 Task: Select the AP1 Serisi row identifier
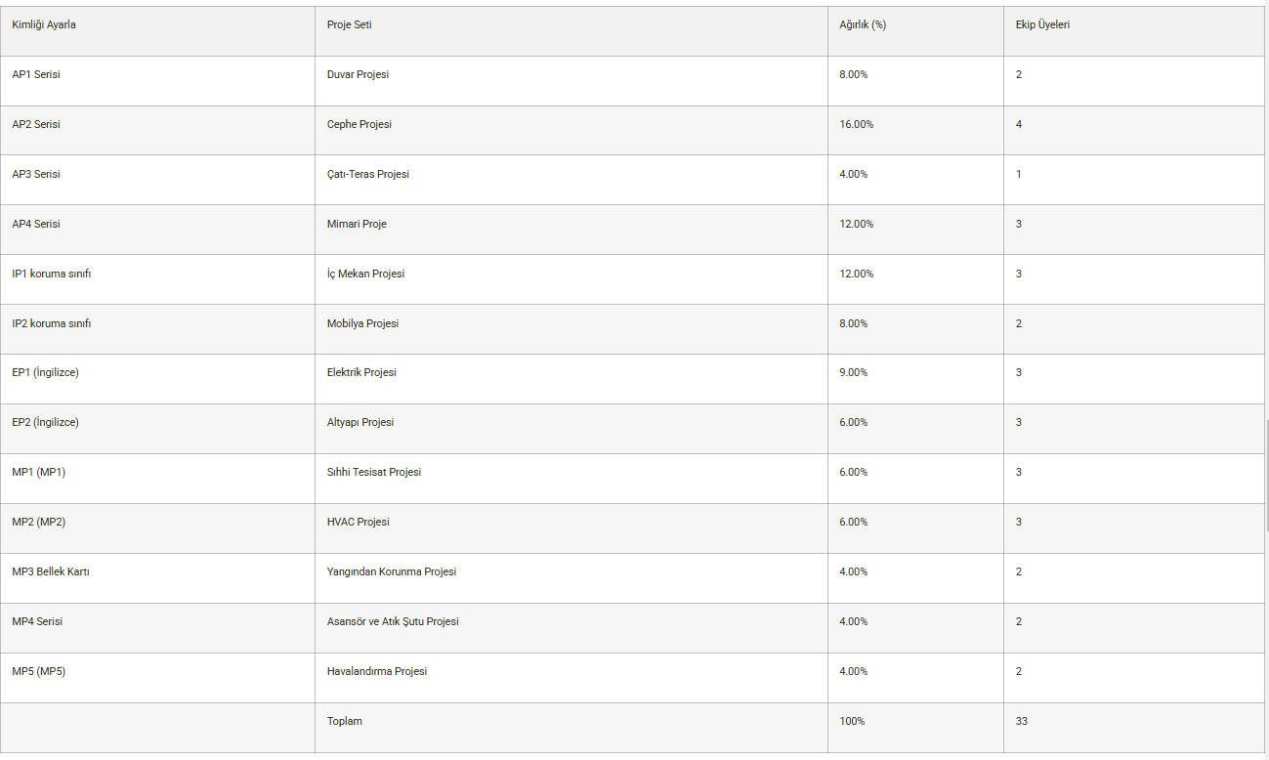[36, 74]
